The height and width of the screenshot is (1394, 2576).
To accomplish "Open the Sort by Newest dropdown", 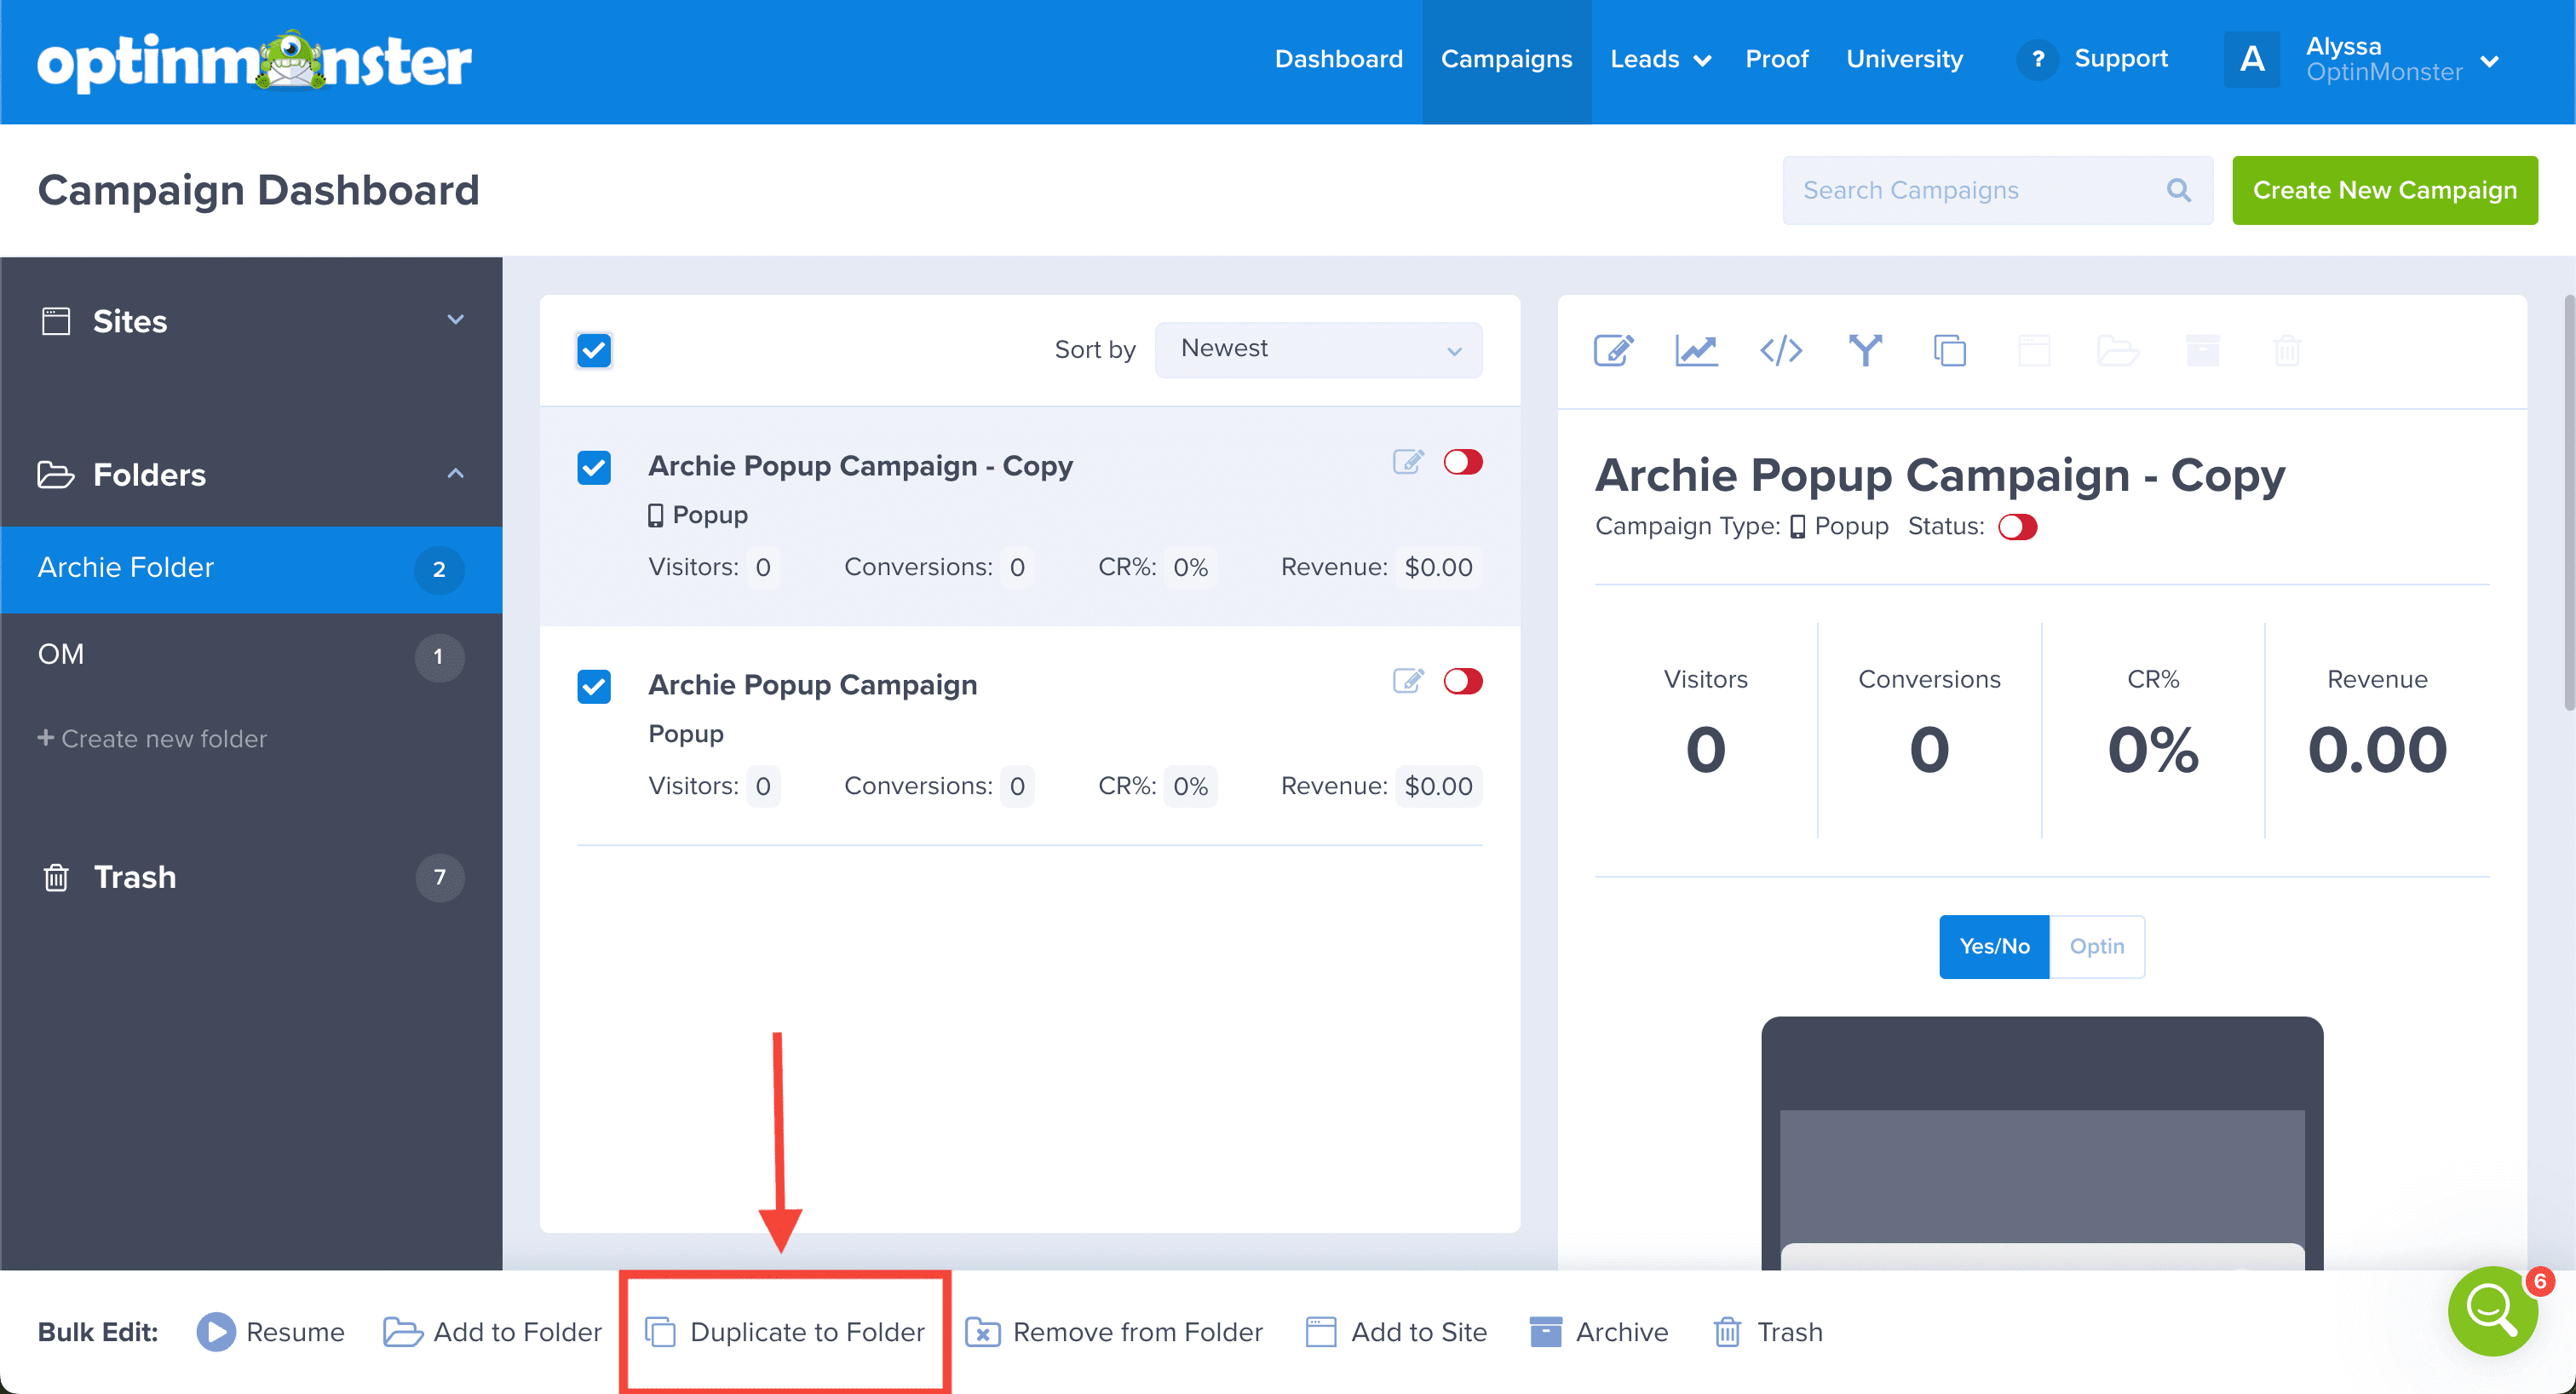I will point(1318,349).
